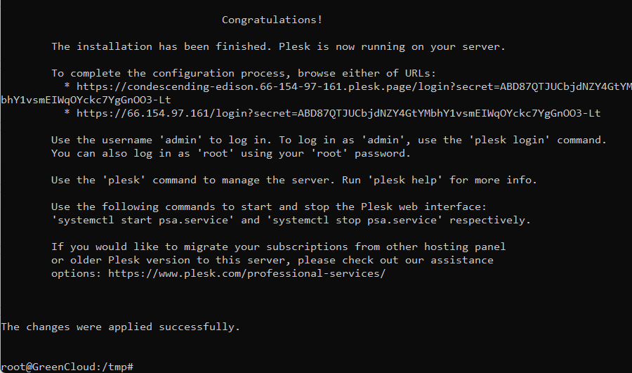This screenshot has height=373, width=632.
Task: Click the wrapped URL continuation bhY1vsmEIWqOYckc7YgGnOO3-Lt
Action: tap(86, 100)
